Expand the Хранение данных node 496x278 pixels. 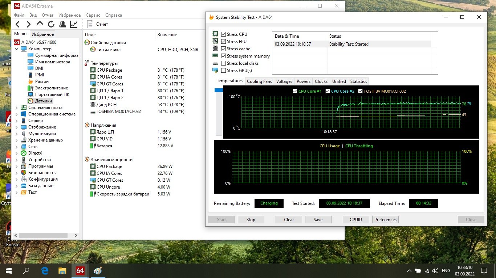pos(16,140)
